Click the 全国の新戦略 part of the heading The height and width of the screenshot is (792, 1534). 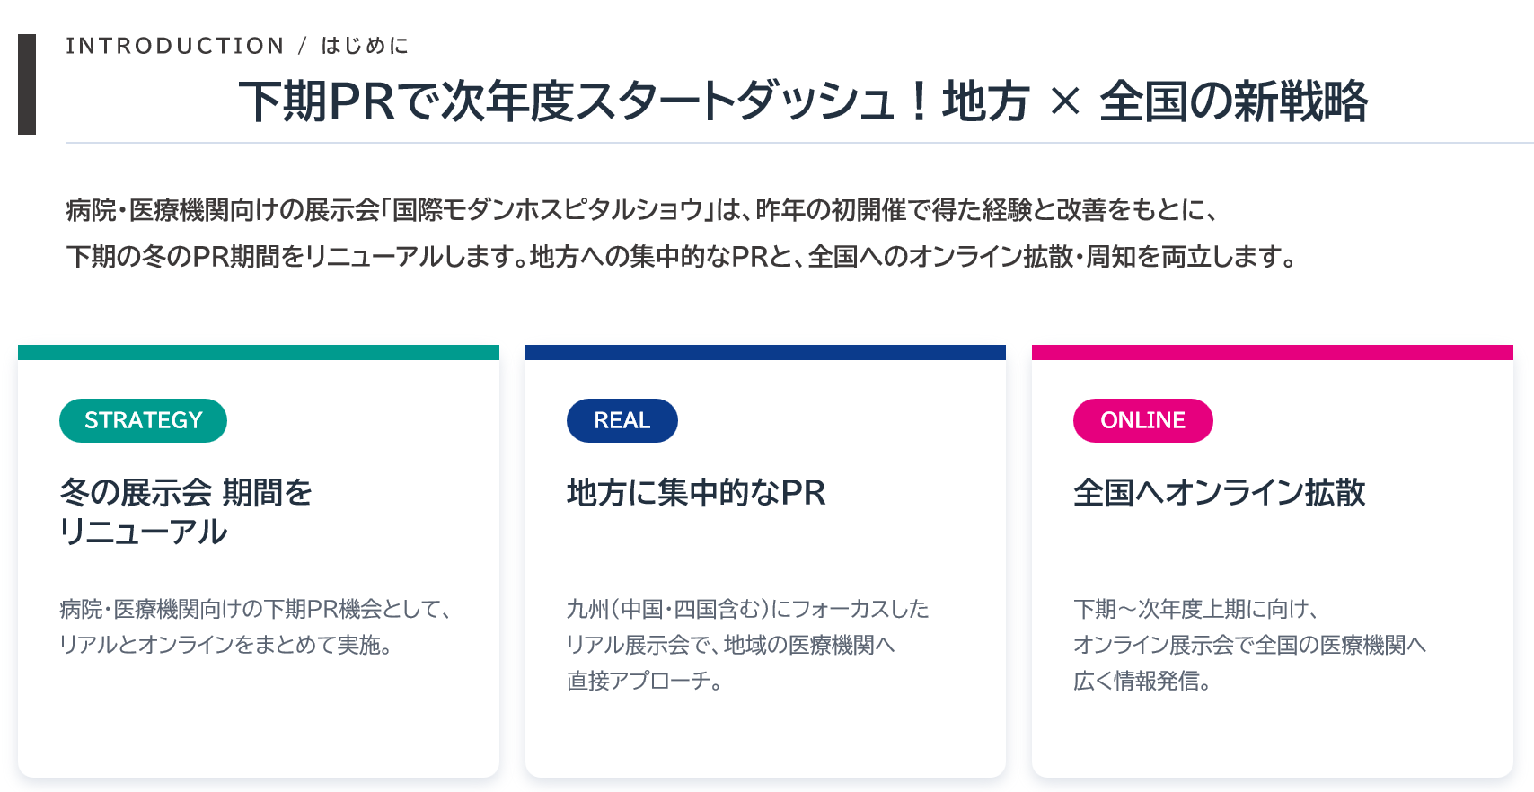pos(1233,101)
